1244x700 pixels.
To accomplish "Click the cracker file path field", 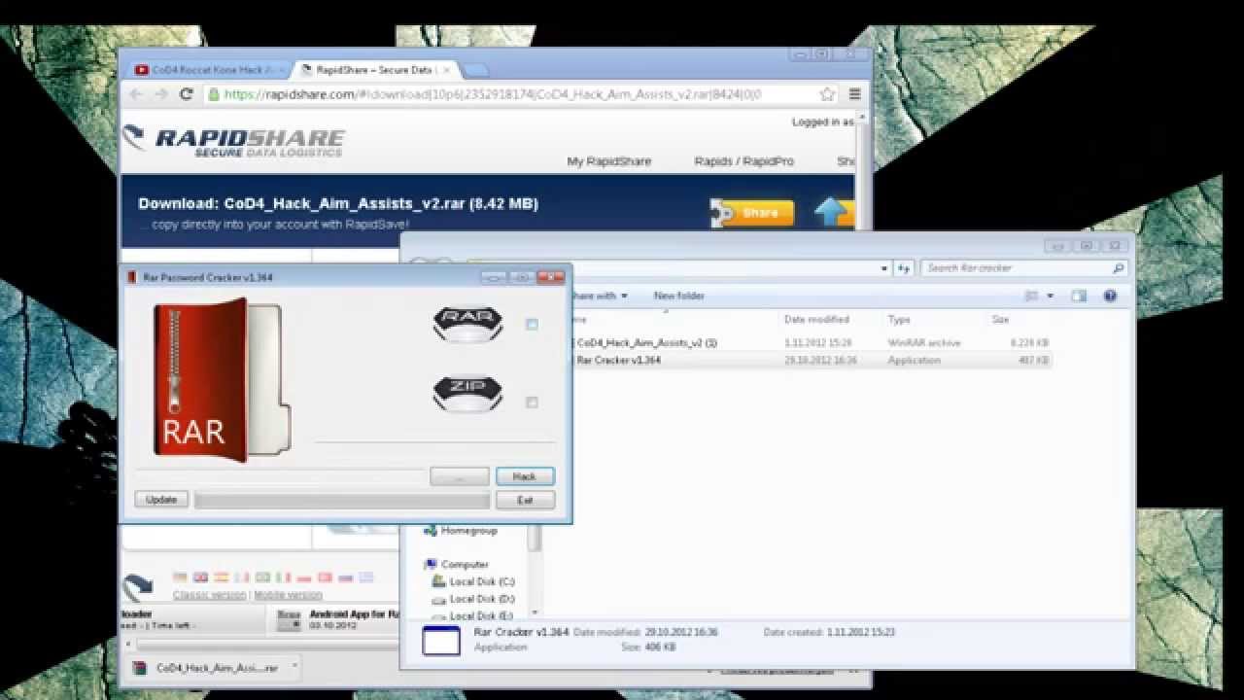I will click(280, 476).
